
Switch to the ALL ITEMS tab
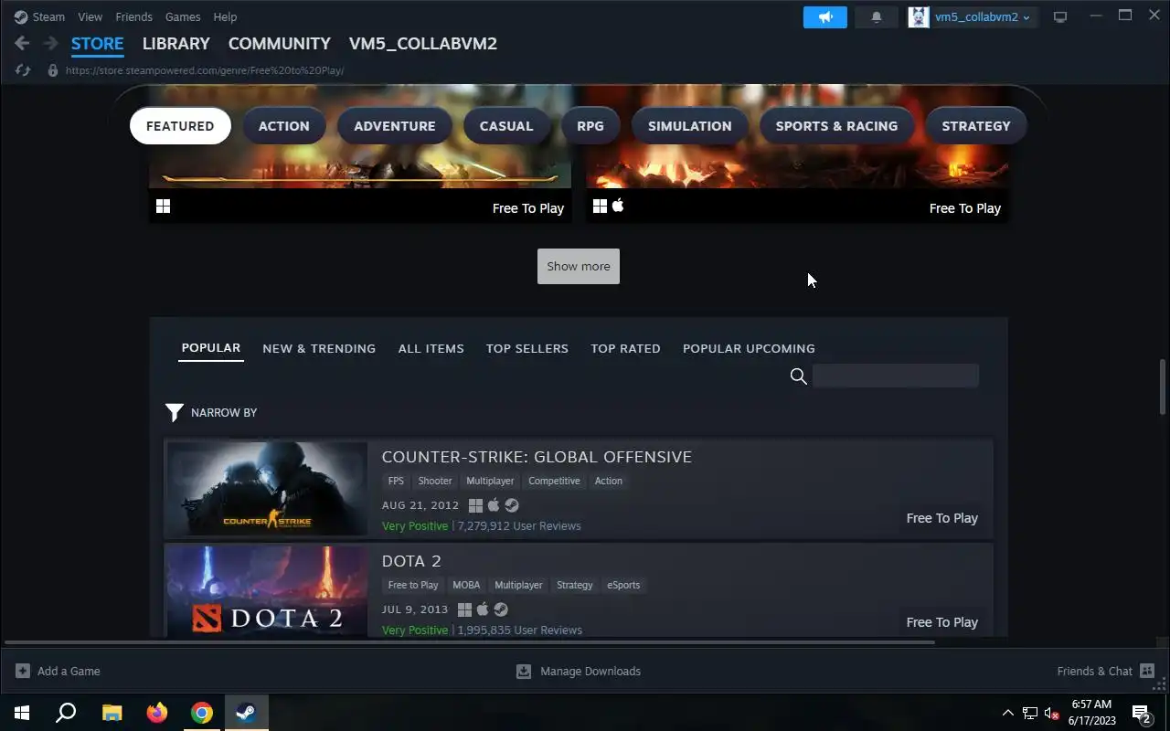(431, 348)
